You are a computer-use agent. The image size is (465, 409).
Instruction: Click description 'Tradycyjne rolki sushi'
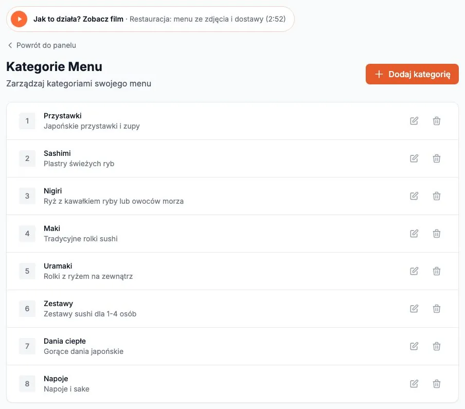coord(81,239)
